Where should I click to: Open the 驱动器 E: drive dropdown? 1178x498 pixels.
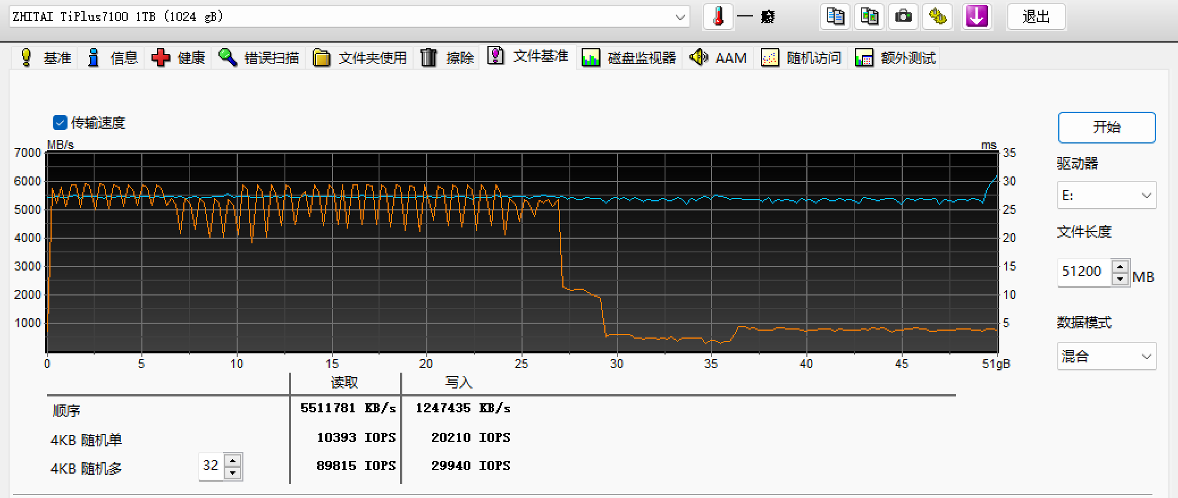(x=1107, y=196)
